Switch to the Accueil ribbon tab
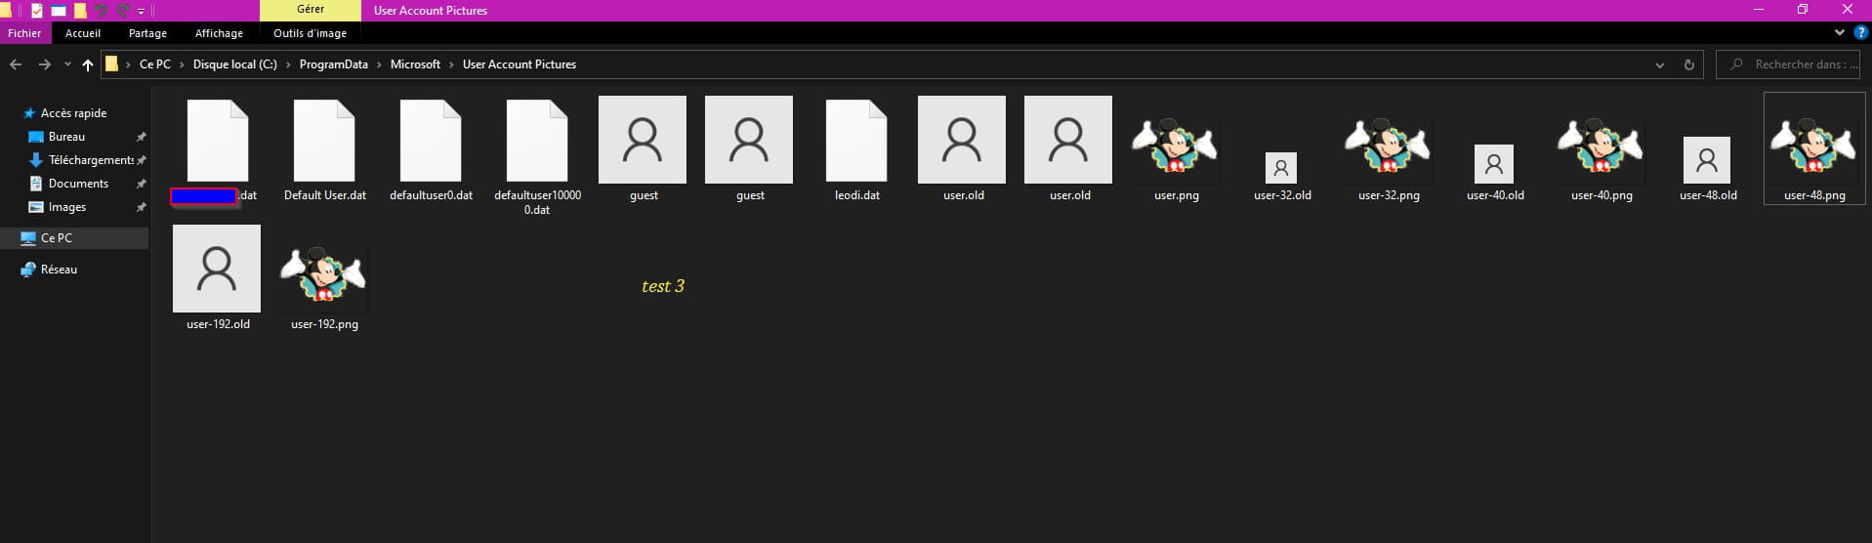This screenshot has width=1872, height=543. point(83,33)
